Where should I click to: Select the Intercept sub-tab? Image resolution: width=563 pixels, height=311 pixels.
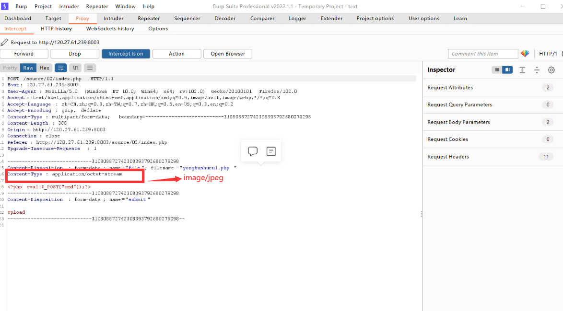click(15, 29)
